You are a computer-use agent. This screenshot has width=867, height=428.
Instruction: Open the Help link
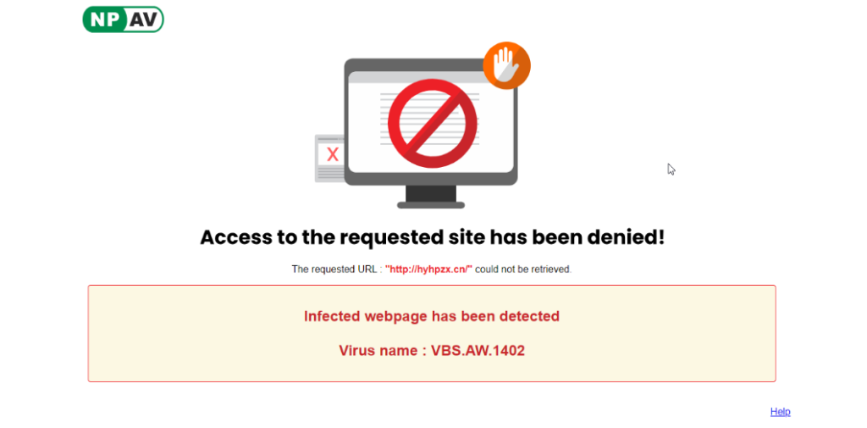click(780, 411)
